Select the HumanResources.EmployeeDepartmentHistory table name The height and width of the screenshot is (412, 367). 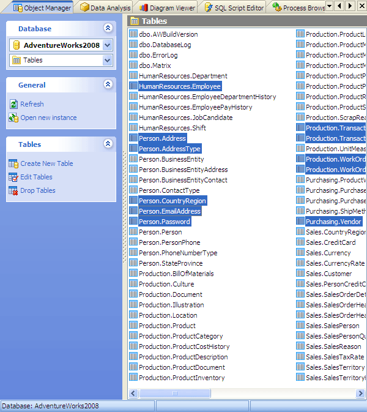tap(207, 97)
